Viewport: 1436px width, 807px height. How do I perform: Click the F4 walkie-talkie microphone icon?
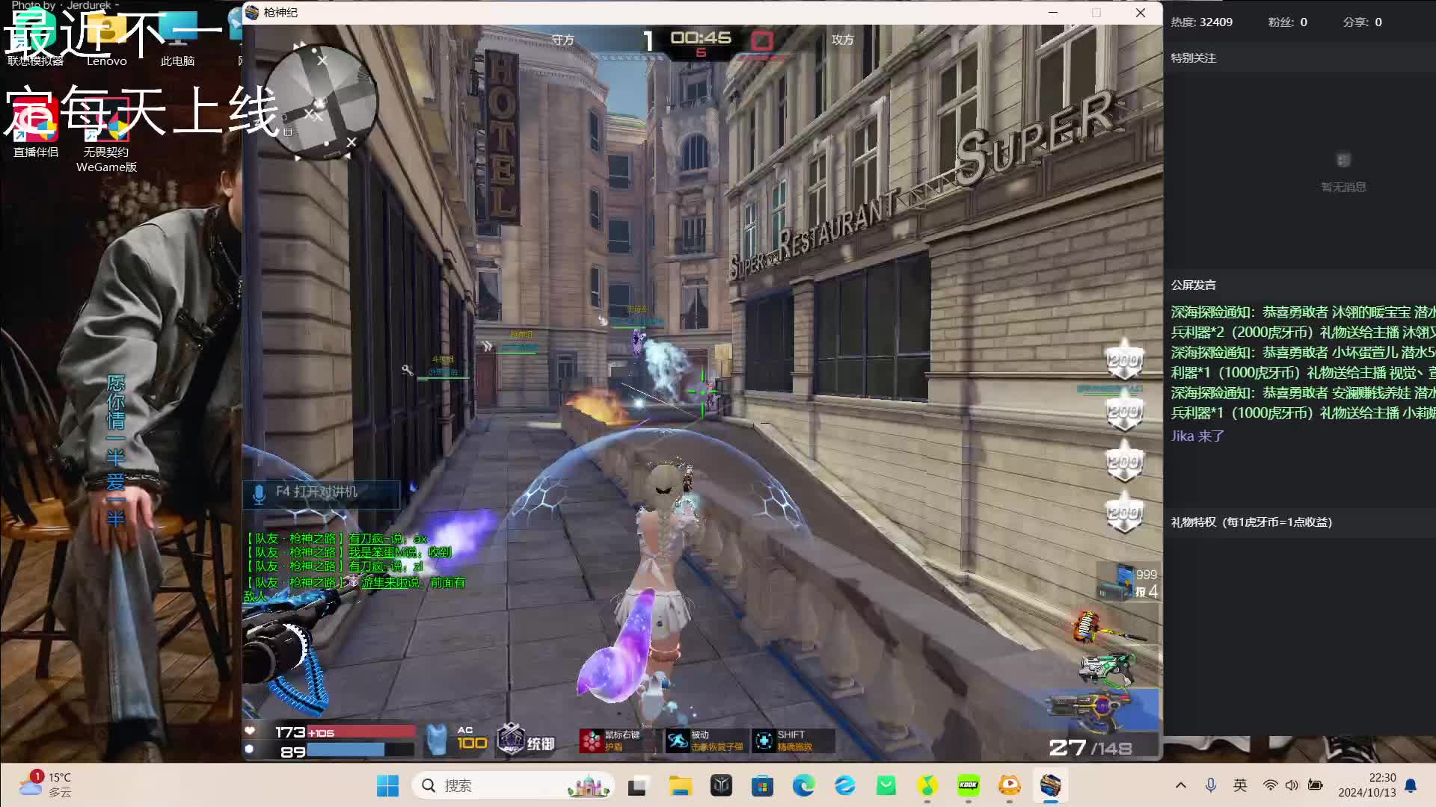point(260,493)
